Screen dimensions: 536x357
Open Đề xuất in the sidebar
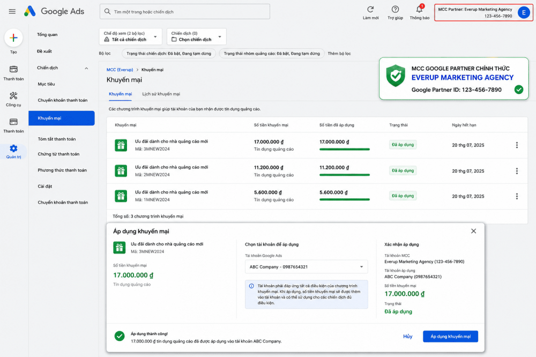[44, 51]
